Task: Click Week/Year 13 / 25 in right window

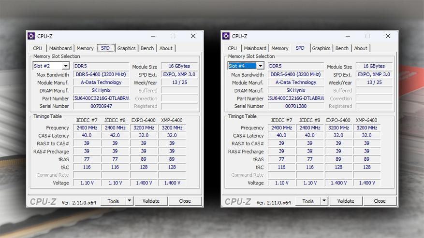Action: 374,83
